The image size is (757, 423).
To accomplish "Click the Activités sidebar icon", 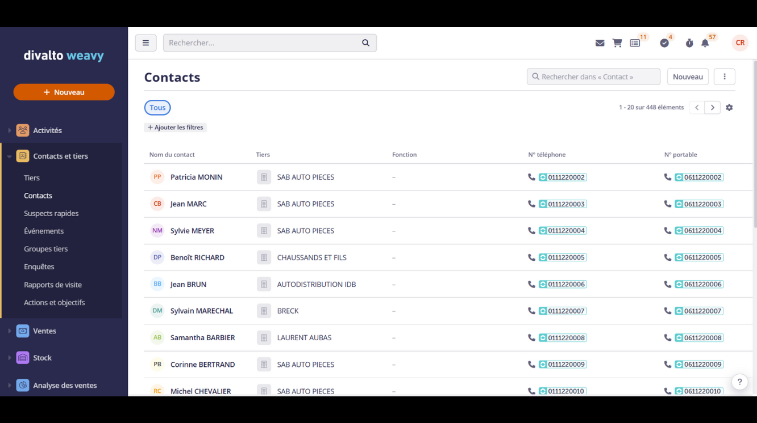I will pyautogui.click(x=23, y=130).
